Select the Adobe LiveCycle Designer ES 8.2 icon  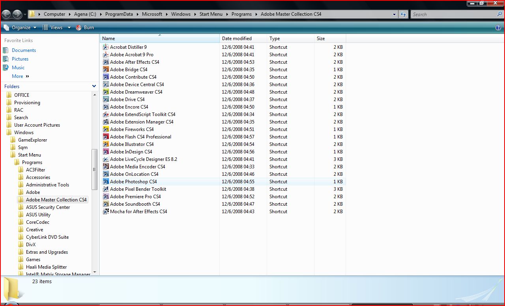click(106, 159)
